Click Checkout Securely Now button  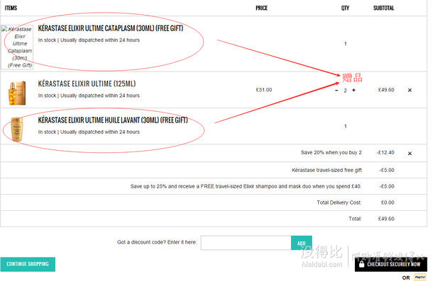click(391, 265)
